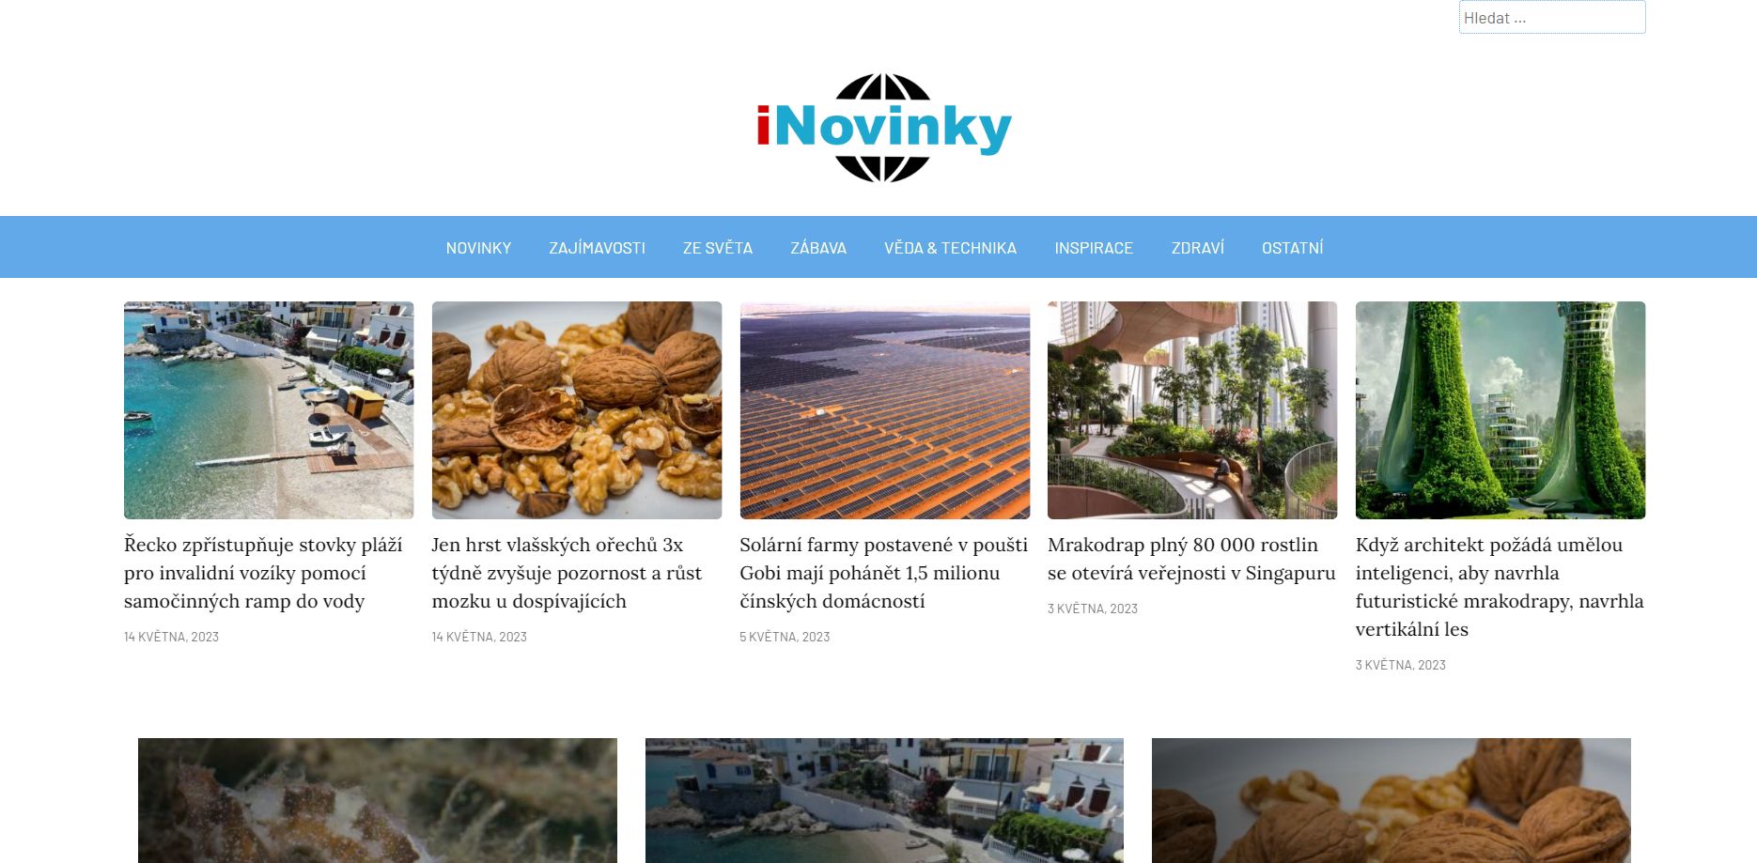1757x863 pixels.
Task: Click the Singapore skyscraper garden image
Action: click(x=1192, y=410)
